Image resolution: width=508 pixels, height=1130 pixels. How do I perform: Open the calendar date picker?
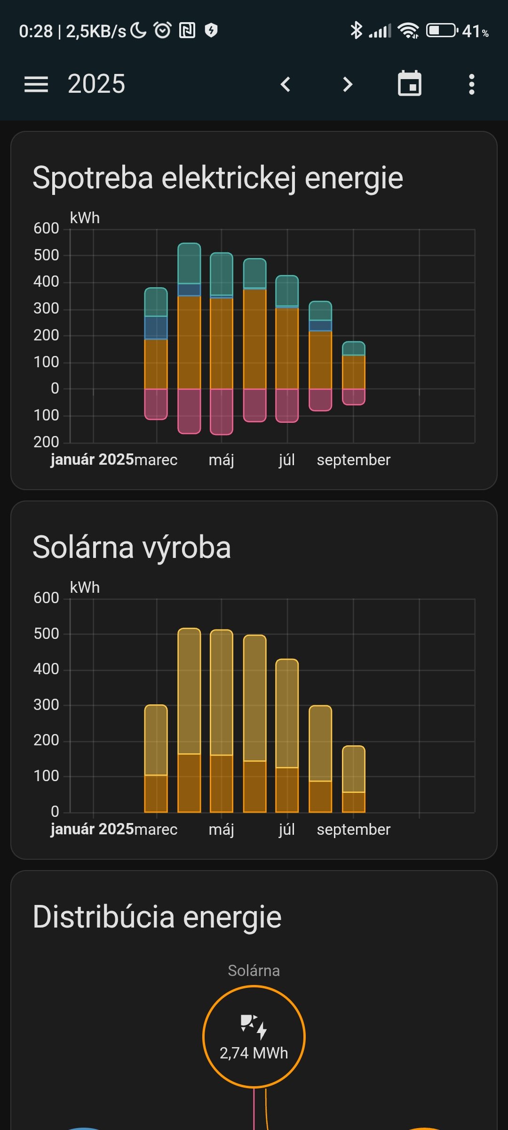pos(410,84)
